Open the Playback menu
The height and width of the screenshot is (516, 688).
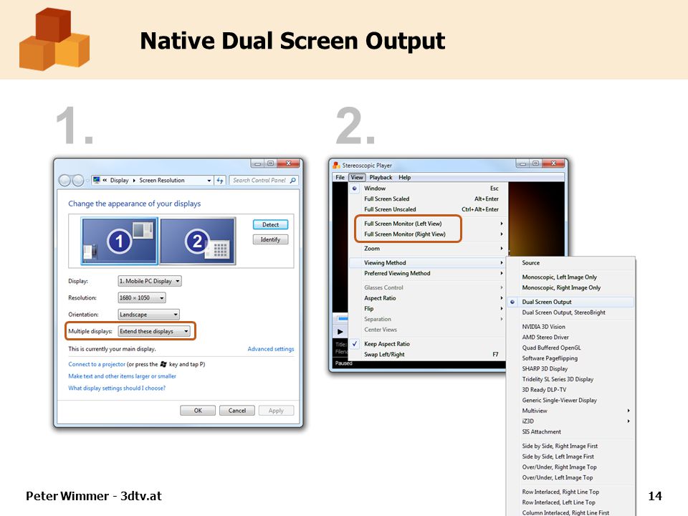[x=381, y=177]
